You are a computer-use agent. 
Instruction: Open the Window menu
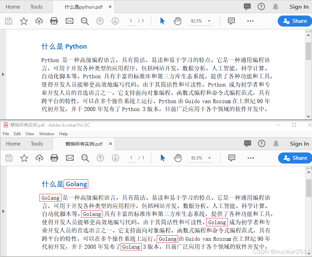47,134
